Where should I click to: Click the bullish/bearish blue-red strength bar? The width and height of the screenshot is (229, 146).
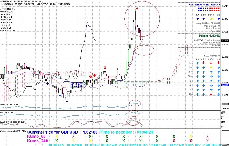(x=209, y=10)
